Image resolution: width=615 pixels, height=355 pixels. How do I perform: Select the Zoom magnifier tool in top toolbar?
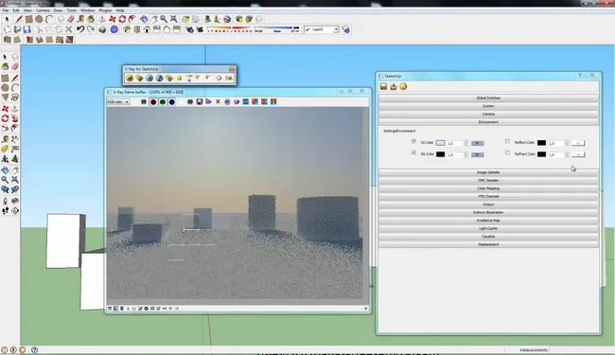click(x=164, y=19)
